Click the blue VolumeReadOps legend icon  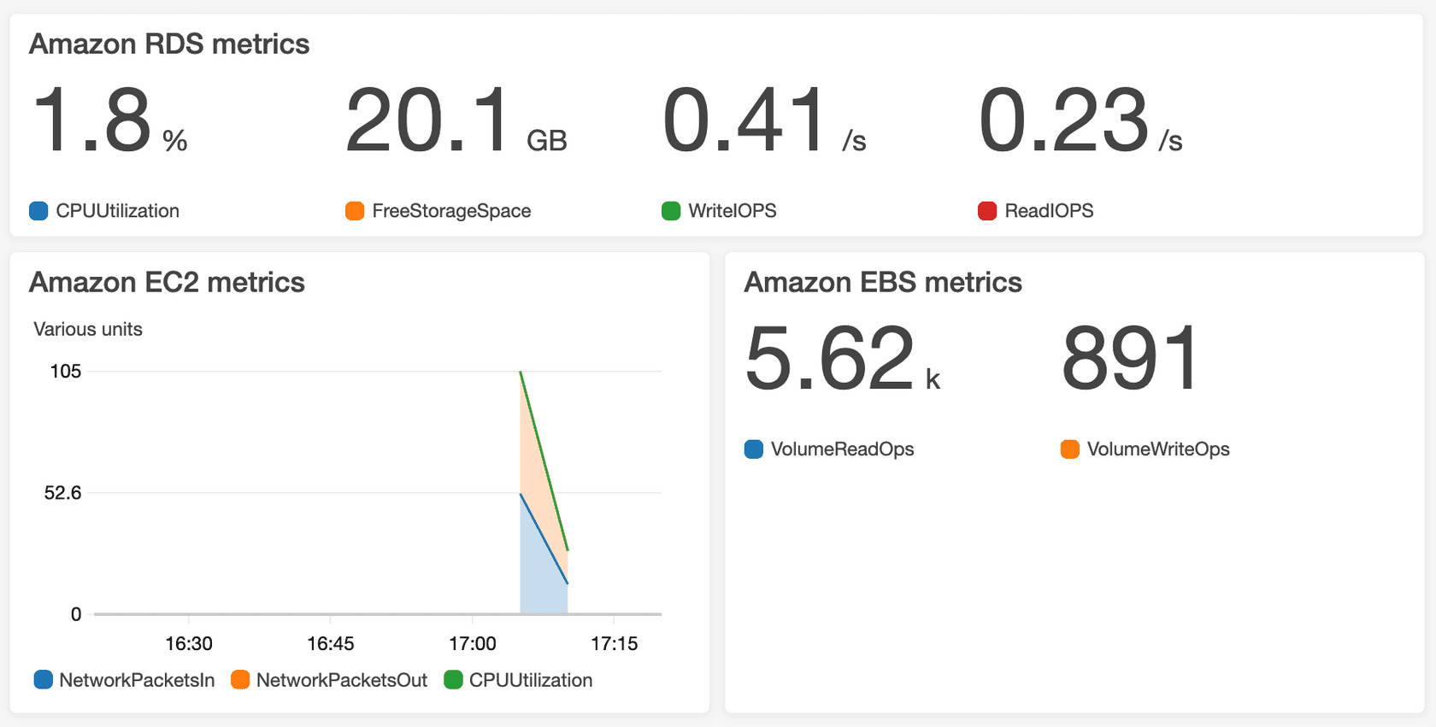pos(753,449)
